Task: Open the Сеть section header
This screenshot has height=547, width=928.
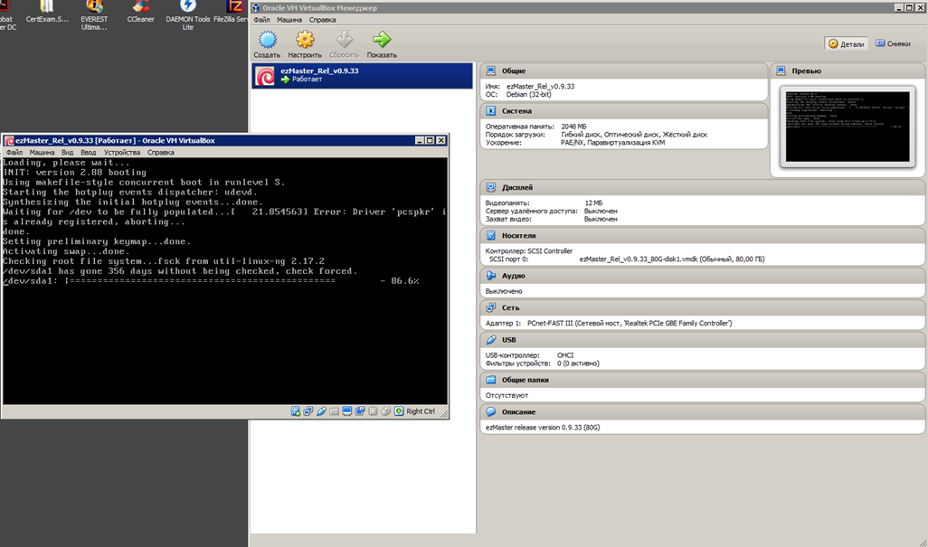Action: coord(703,307)
